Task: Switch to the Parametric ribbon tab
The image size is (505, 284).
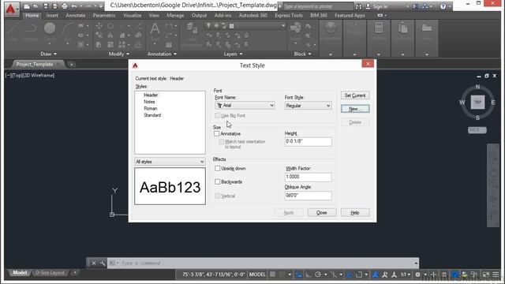Action: (104, 16)
